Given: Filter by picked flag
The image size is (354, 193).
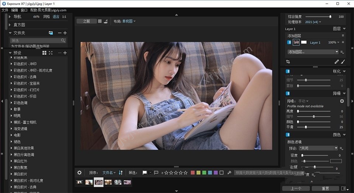Looking at the screenshot, I should [x=145, y=173].
